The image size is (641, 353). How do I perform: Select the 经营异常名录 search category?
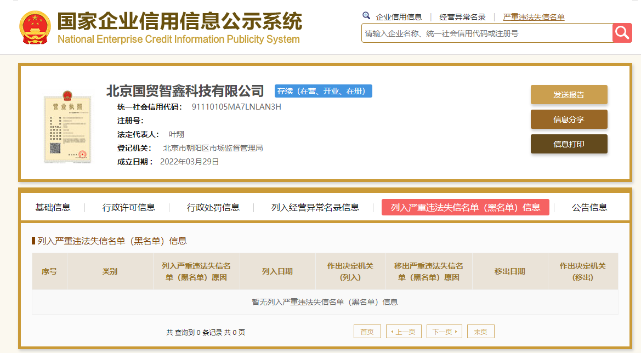(462, 17)
